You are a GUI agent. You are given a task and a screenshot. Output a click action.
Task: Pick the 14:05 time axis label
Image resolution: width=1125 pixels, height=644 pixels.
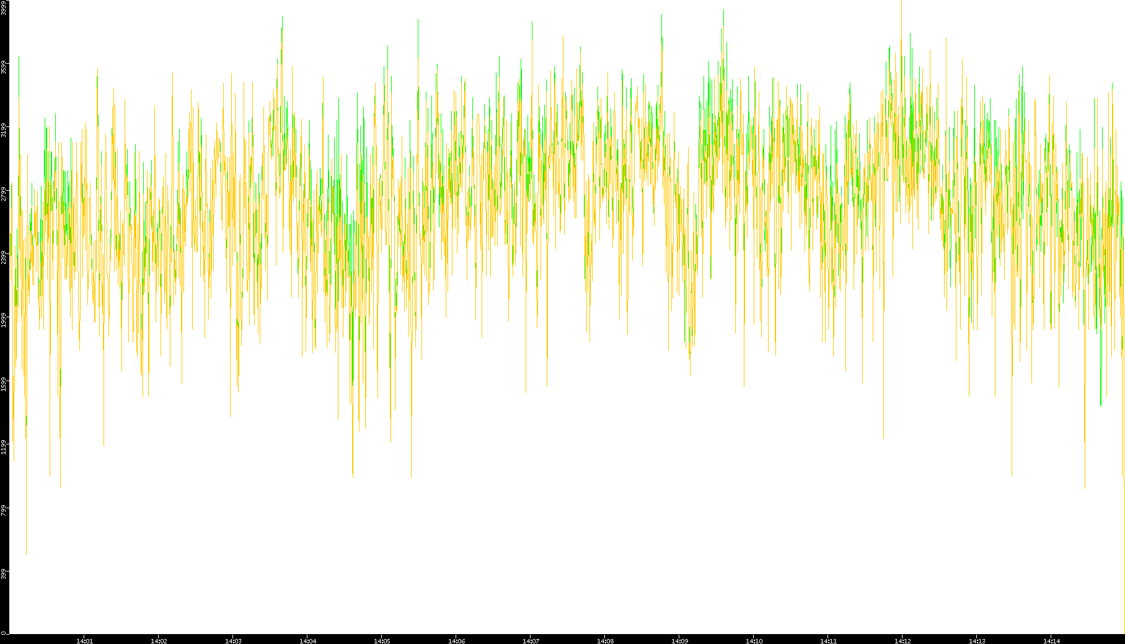pyautogui.click(x=382, y=641)
